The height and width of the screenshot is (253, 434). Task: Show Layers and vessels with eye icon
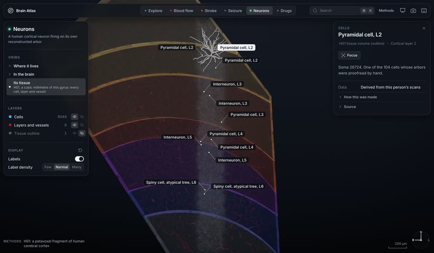tap(74, 125)
